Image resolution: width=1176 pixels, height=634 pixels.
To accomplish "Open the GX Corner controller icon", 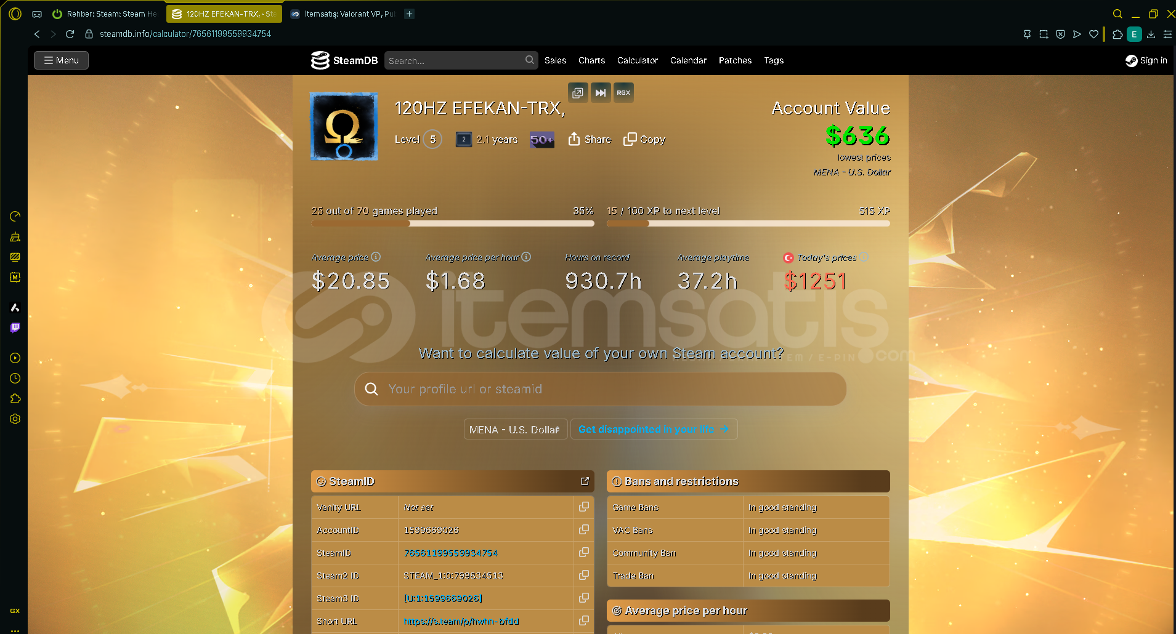I will (37, 14).
